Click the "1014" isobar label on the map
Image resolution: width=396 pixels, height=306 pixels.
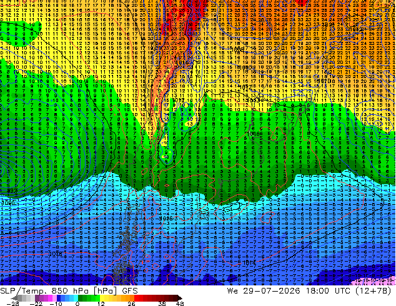(x=249, y=263)
